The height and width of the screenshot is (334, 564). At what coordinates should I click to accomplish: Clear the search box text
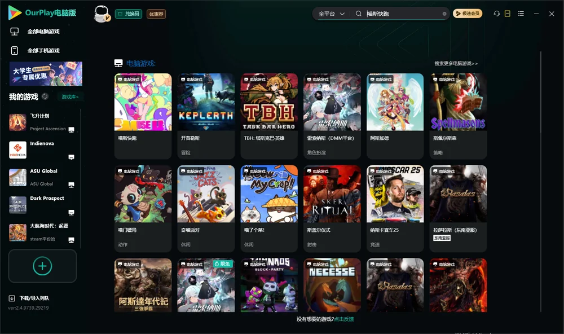(x=444, y=14)
